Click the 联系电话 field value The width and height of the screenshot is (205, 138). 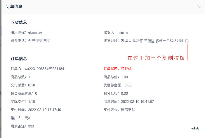pyautogui.click(x=39, y=40)
